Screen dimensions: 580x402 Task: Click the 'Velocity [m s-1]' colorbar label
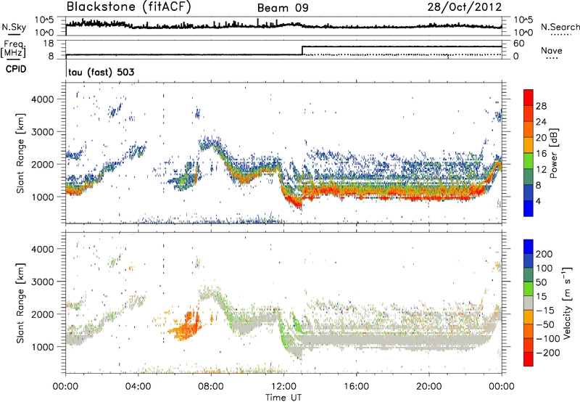tap(567, 303)
